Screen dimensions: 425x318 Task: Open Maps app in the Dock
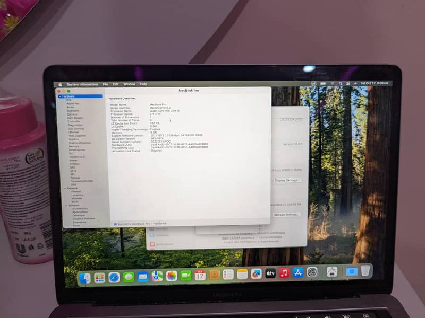coord(157,276)
